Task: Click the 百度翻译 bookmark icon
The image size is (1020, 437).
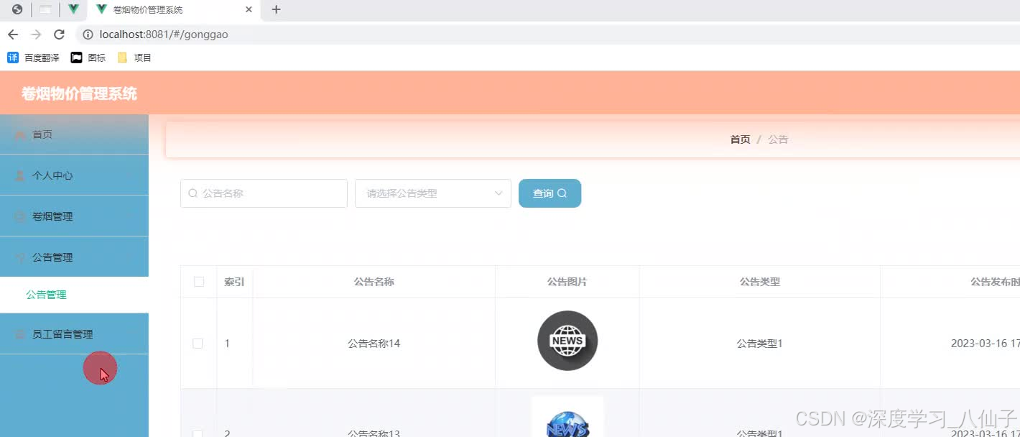Action: click(12, 57)
